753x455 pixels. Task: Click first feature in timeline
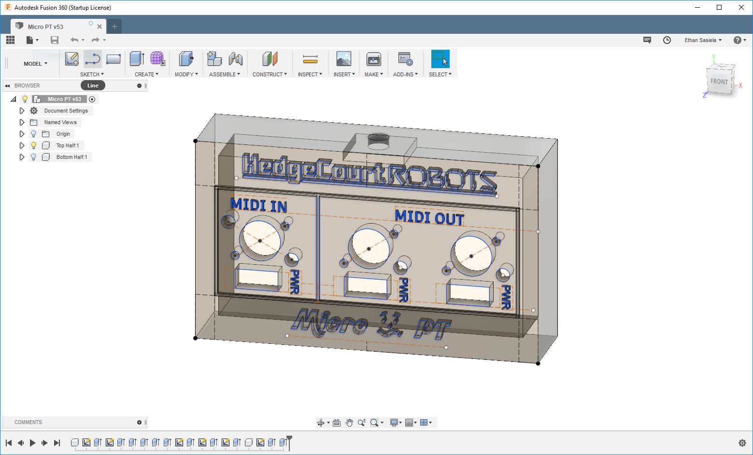pyautogui.click(x=75, y=442)
